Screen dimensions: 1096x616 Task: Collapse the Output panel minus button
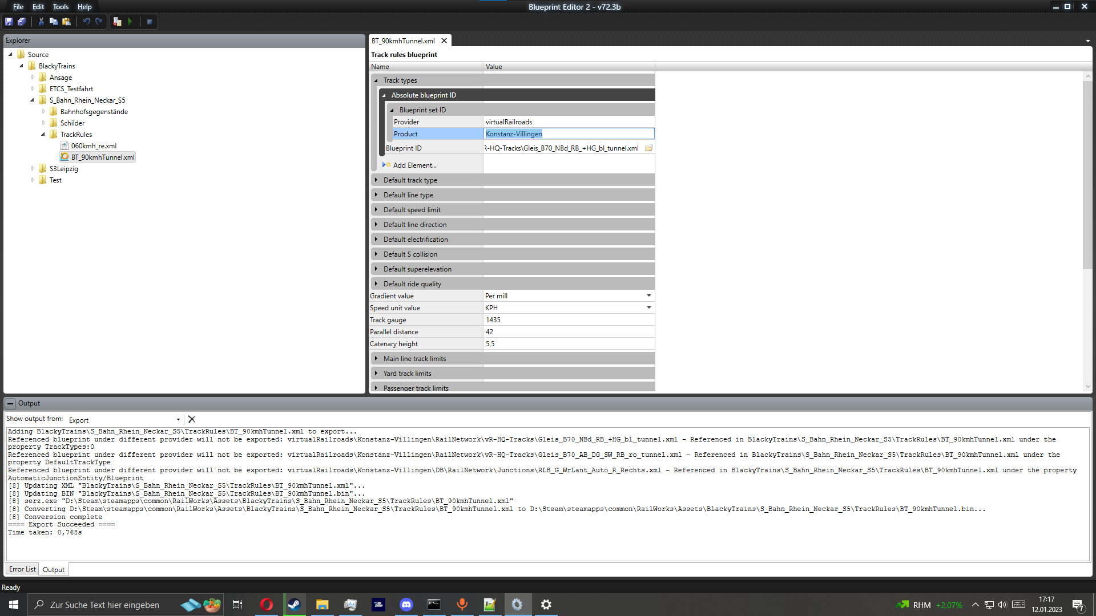10,403
